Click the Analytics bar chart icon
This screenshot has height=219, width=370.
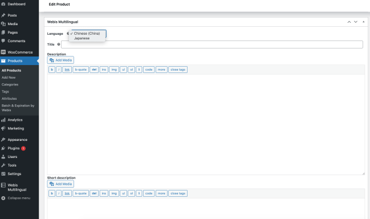(x=3, y=120)
